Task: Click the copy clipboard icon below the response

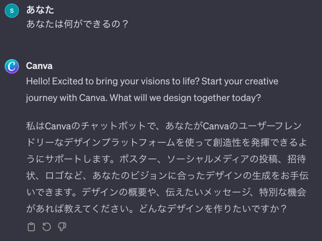Action: tap(31, 227)
